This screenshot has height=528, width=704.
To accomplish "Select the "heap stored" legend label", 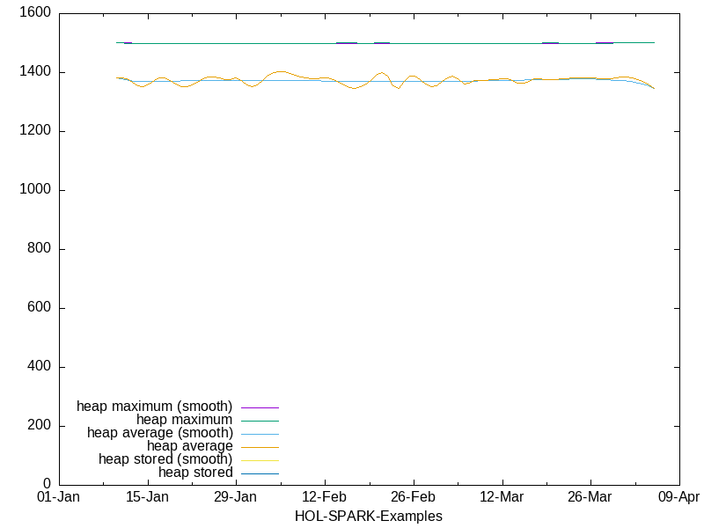I will 195,473.
